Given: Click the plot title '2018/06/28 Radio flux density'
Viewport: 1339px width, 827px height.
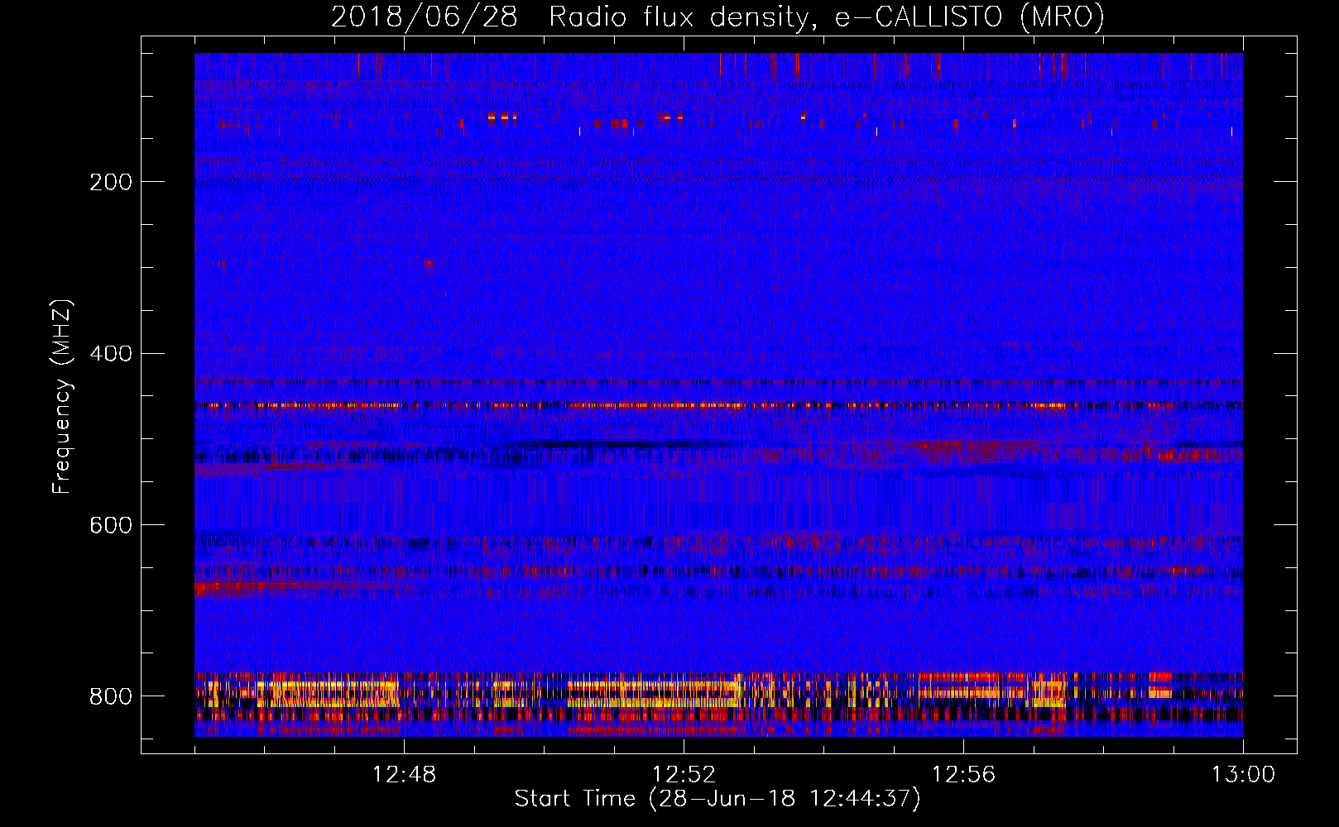Looking at the screenshot, I should (717, 17).
